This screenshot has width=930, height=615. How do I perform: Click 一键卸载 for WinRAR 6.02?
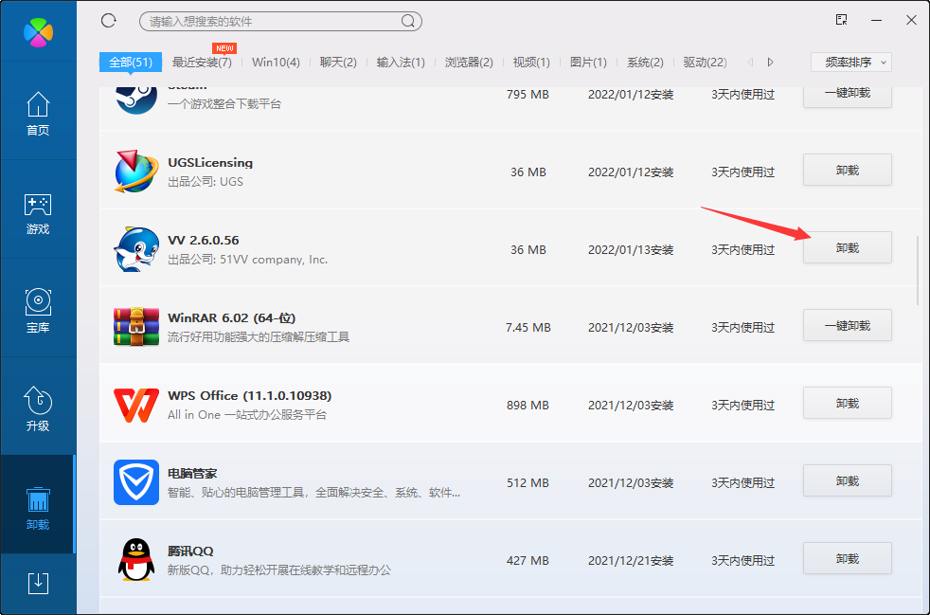846,325
